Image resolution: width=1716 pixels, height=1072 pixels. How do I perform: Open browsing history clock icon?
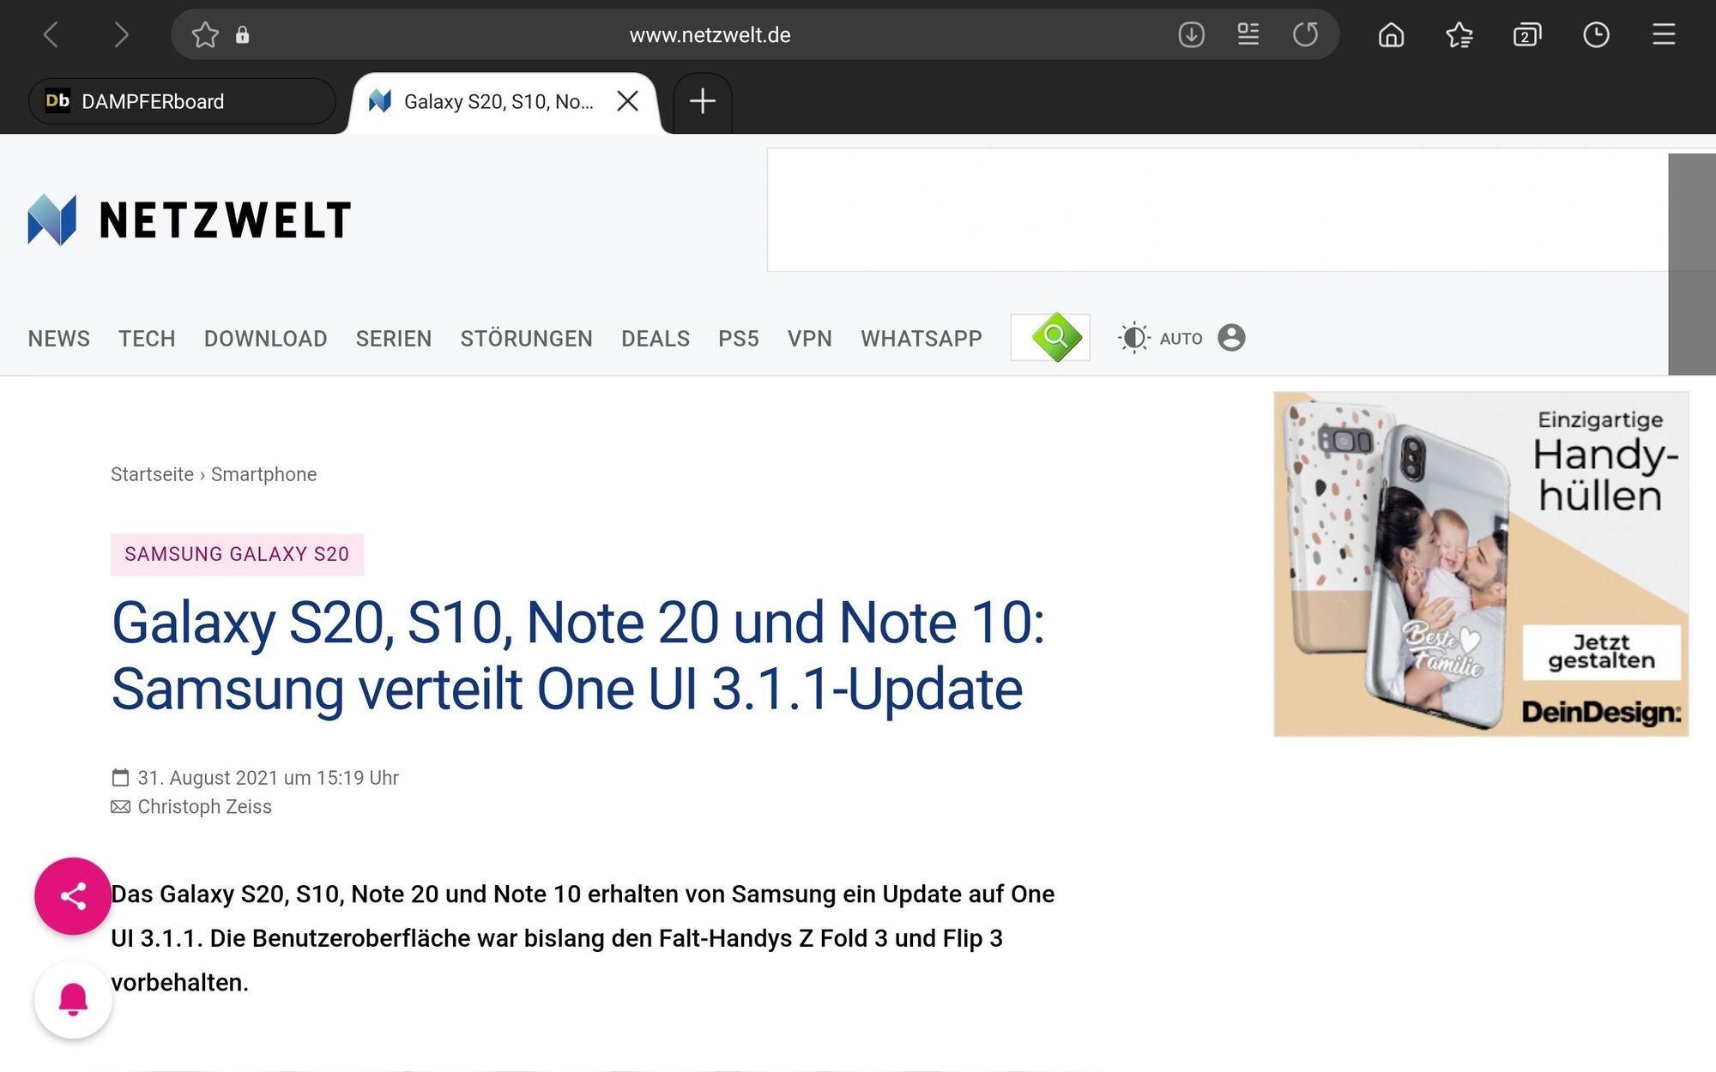[x=1596, y=35]
